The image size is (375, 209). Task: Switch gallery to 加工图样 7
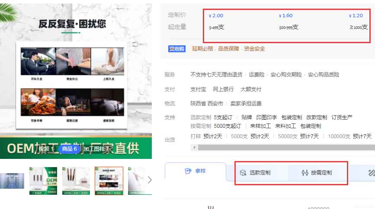96,149
